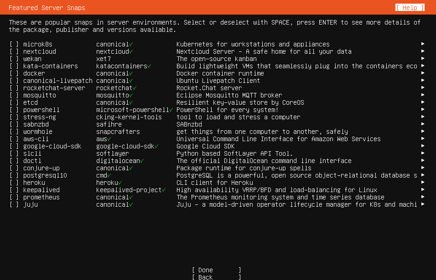Check the etcd snap box
436x280 pixels.
click(x=14, y=102)
